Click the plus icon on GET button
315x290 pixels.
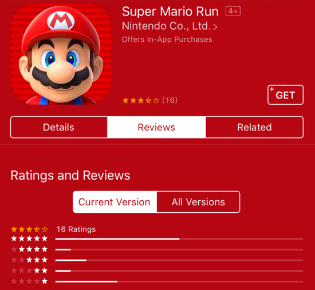[x=272, y=89]
